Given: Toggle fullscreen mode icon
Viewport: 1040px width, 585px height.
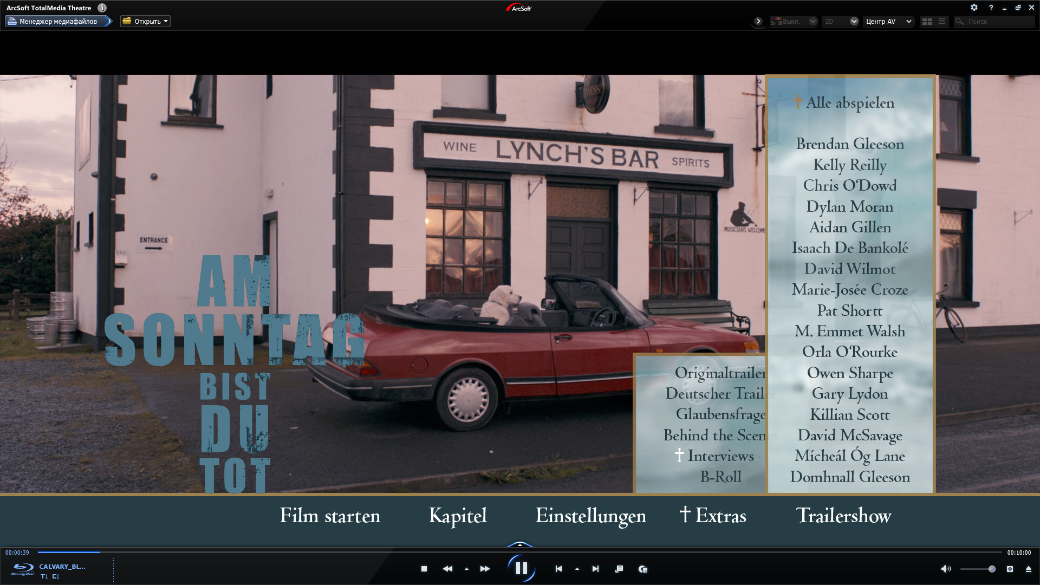Looking at the screenshot, I should [x=1010, y=569].
